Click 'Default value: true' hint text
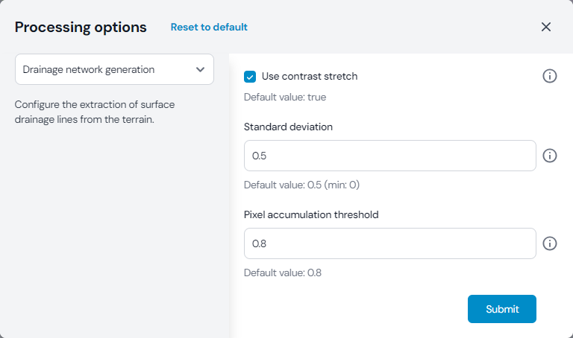This screenshot has width=573, height=338. pos(285,97)
